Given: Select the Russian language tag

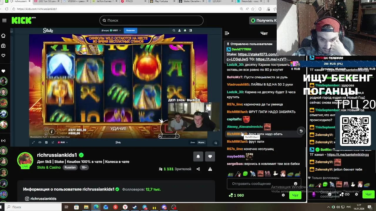Looking at the screenshot, I should tap(70, 167).
